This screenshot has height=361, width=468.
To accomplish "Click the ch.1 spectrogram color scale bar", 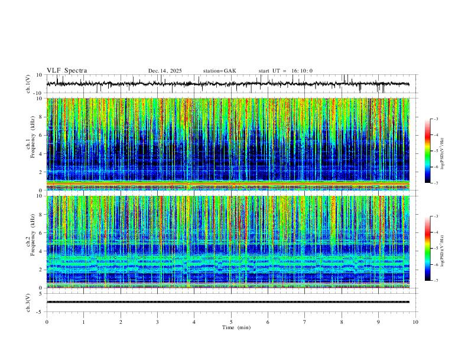I will 427,151.
